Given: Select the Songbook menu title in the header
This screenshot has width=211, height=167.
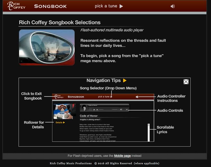Looking at the screenshot, I should 50,6.
